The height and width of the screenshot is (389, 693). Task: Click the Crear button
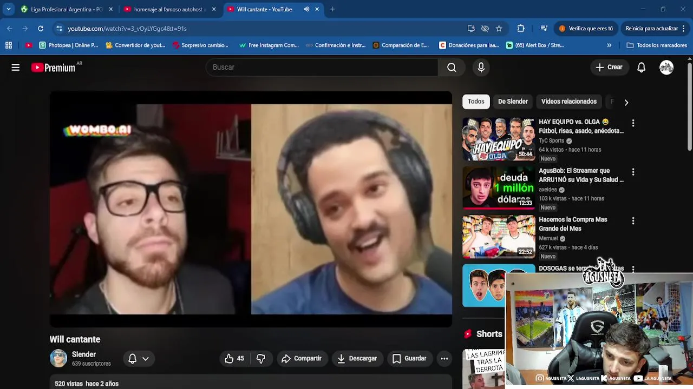tap(609, 68)
